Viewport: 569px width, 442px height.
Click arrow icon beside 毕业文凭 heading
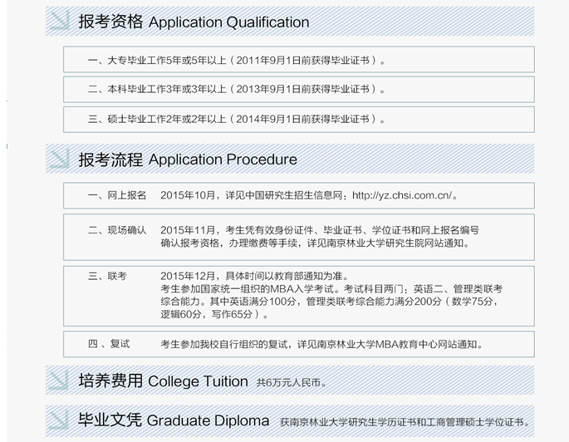(59, 420)
